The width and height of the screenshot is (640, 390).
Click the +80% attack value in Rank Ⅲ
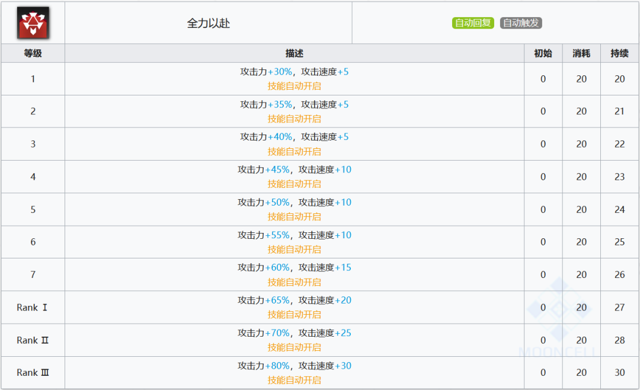coord(277,366)
